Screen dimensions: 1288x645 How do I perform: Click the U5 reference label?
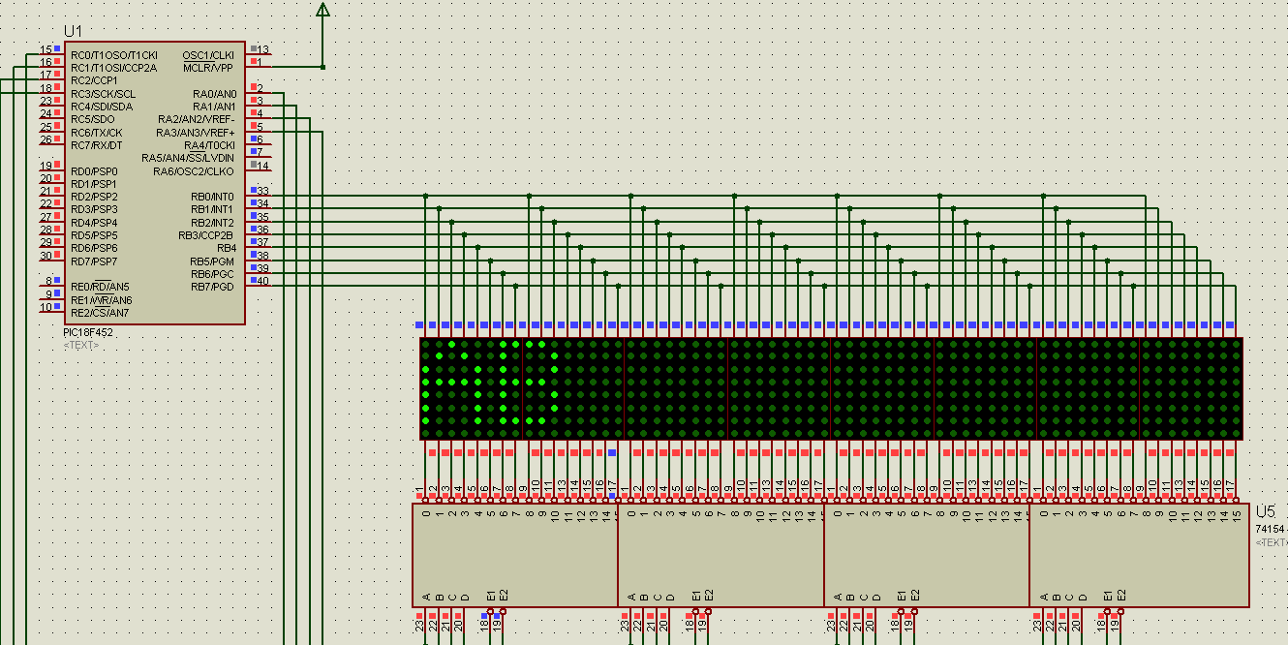click(x=1265, y=511)
